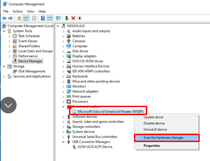This screenshot has height=161, width=210.
Task: Click the Disable device down-arrow icon
Action: [79, 18]
